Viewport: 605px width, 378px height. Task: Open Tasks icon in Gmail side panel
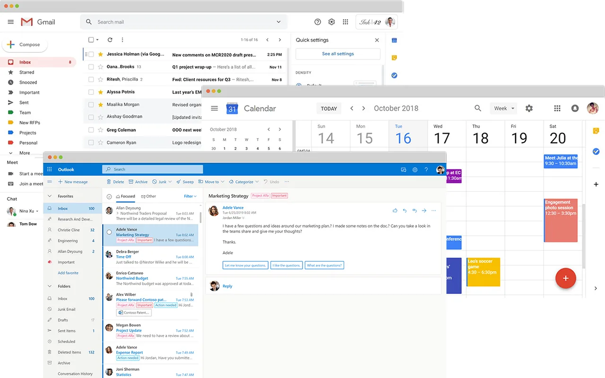(x=394, y=75)
